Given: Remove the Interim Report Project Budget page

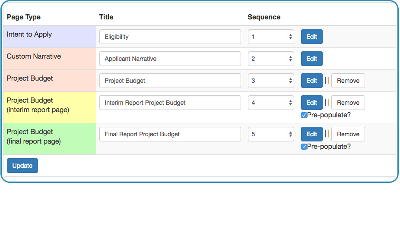Looking at the screenshot, I should tap(348, 103).
